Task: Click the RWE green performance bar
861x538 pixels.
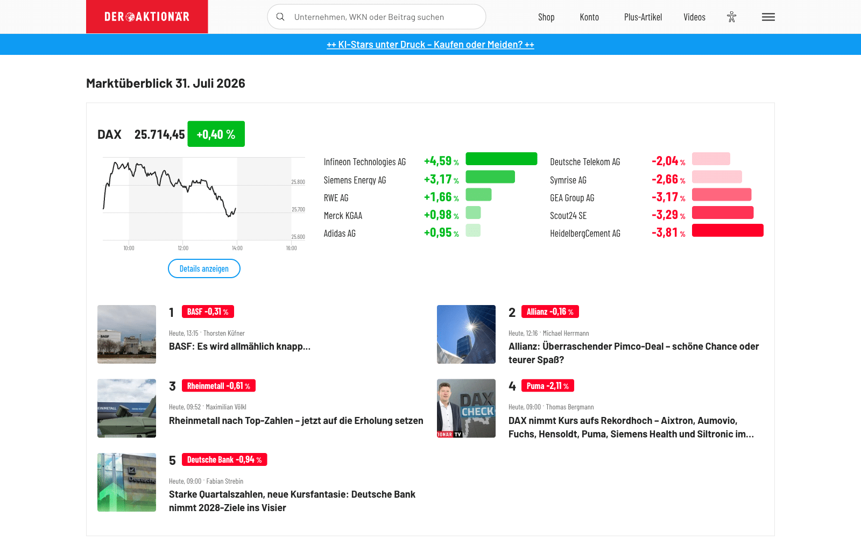Action: [x=478, y=195]
